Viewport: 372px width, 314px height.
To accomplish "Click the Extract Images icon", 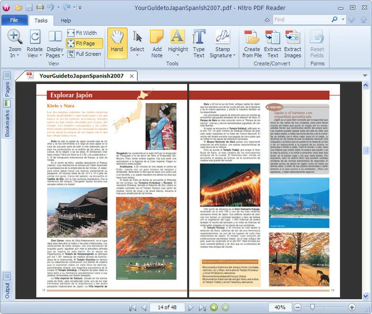I will click(x=293, y=37).
